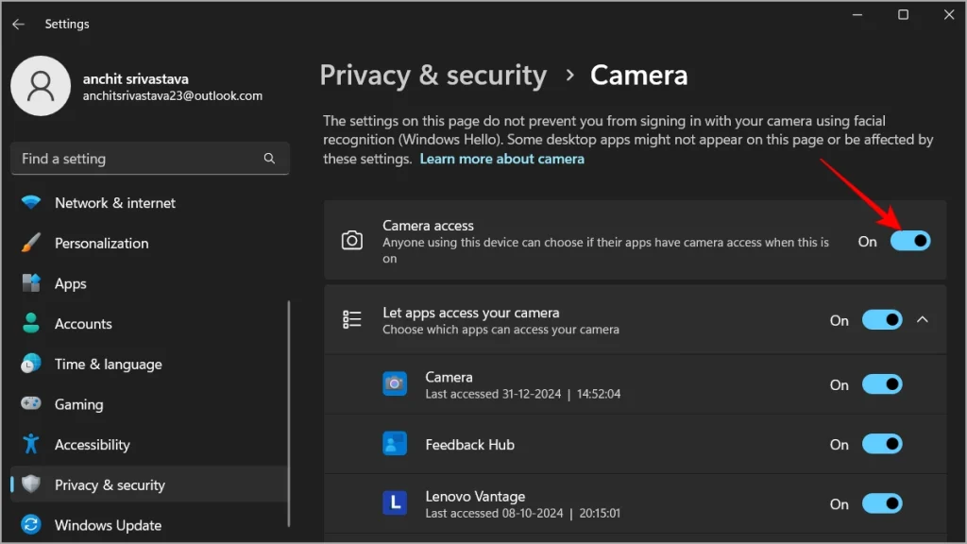Click the Time & language globe icon
This screenshot has height=544, width=967.
point(31,364)
